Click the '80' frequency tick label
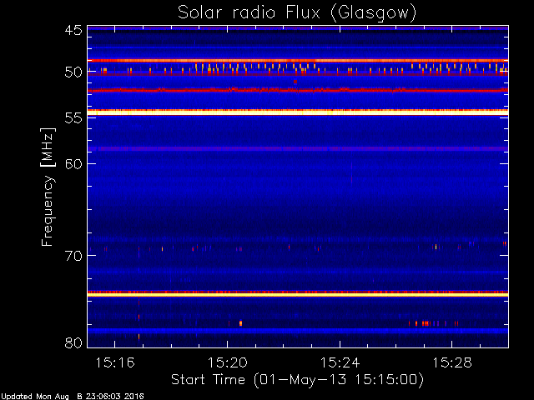 [x=73, y=342]
